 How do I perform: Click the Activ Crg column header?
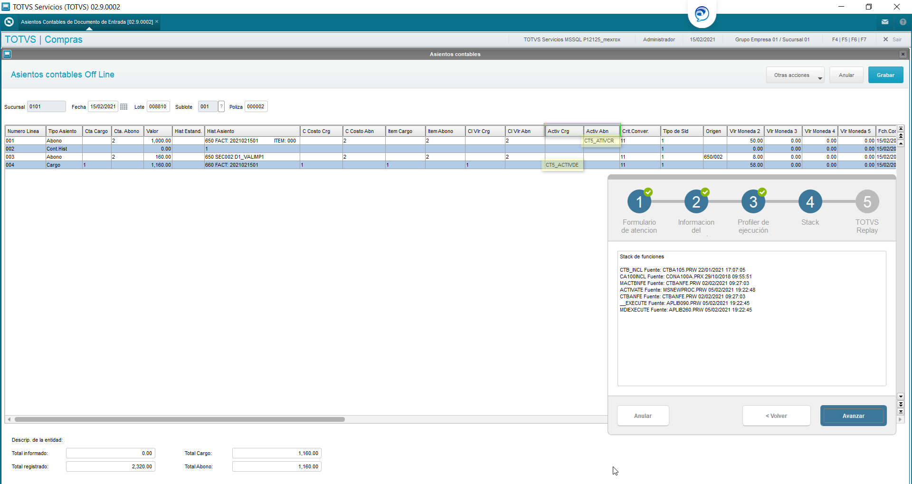[x=564, y=131]
